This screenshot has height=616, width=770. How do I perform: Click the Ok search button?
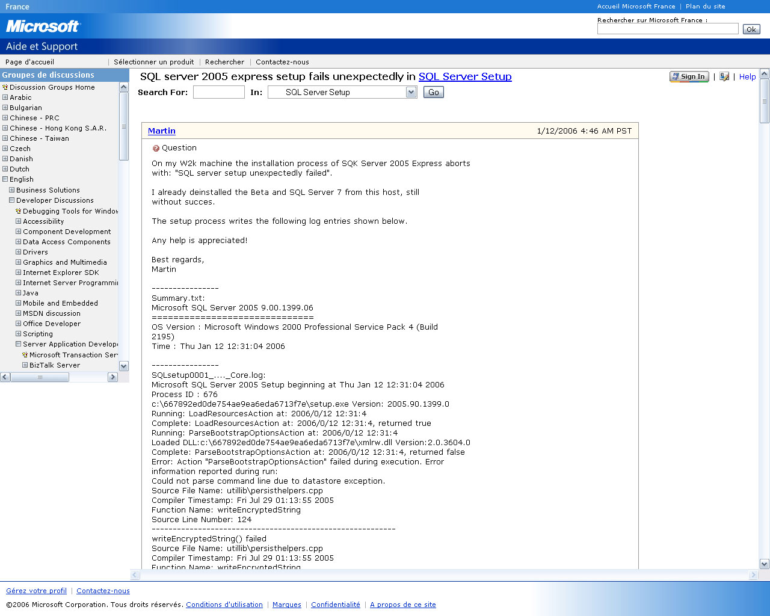751,29
